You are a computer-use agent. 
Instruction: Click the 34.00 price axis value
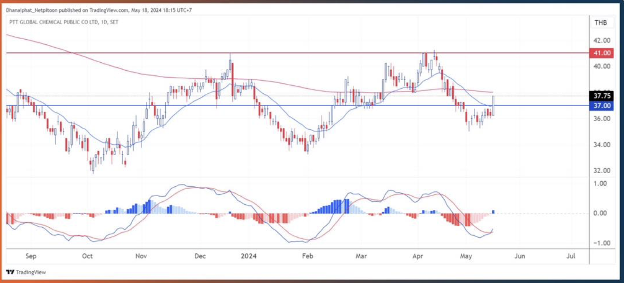[x=601, y=145]
